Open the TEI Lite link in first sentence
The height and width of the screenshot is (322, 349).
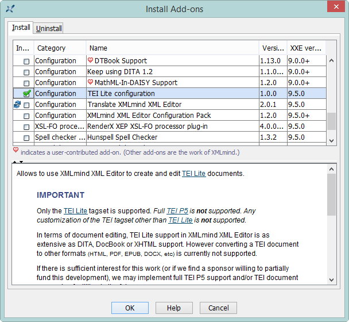[193, 174]
